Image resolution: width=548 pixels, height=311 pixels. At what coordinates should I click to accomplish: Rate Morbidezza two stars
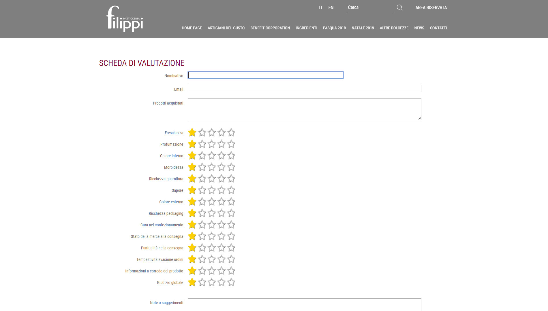click(x=202, y=167)
